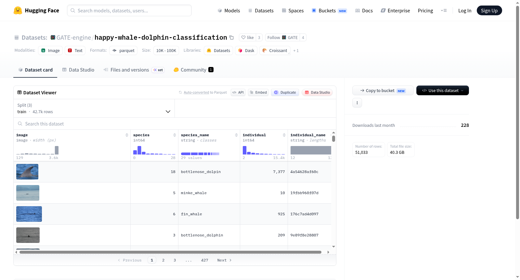Screen dimensions: 520x280
Task: Open the Community tab
Action: click(x=193, y=70)
